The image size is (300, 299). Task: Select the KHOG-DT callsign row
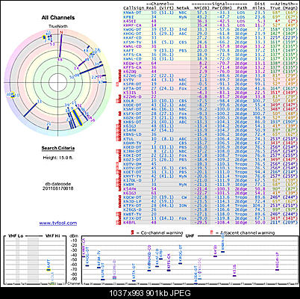point(210,34)
